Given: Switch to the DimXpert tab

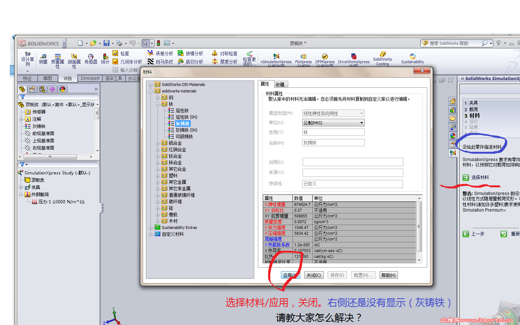Looking at the screenshot, I should click(90, 78).
